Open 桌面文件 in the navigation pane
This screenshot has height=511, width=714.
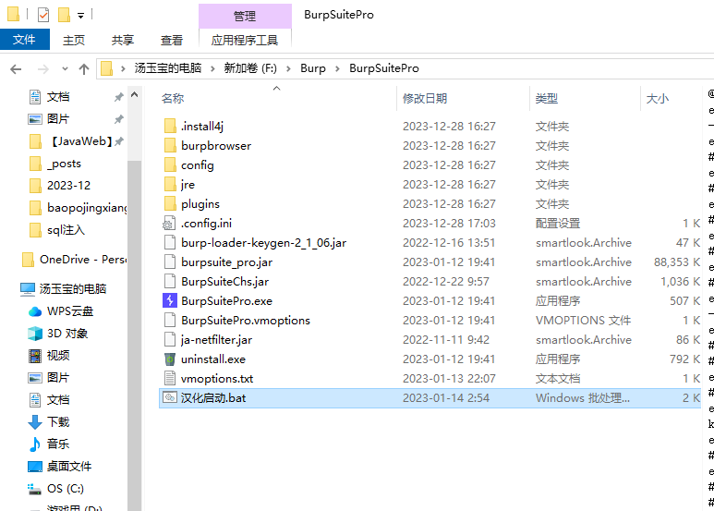tap(60, 467)
